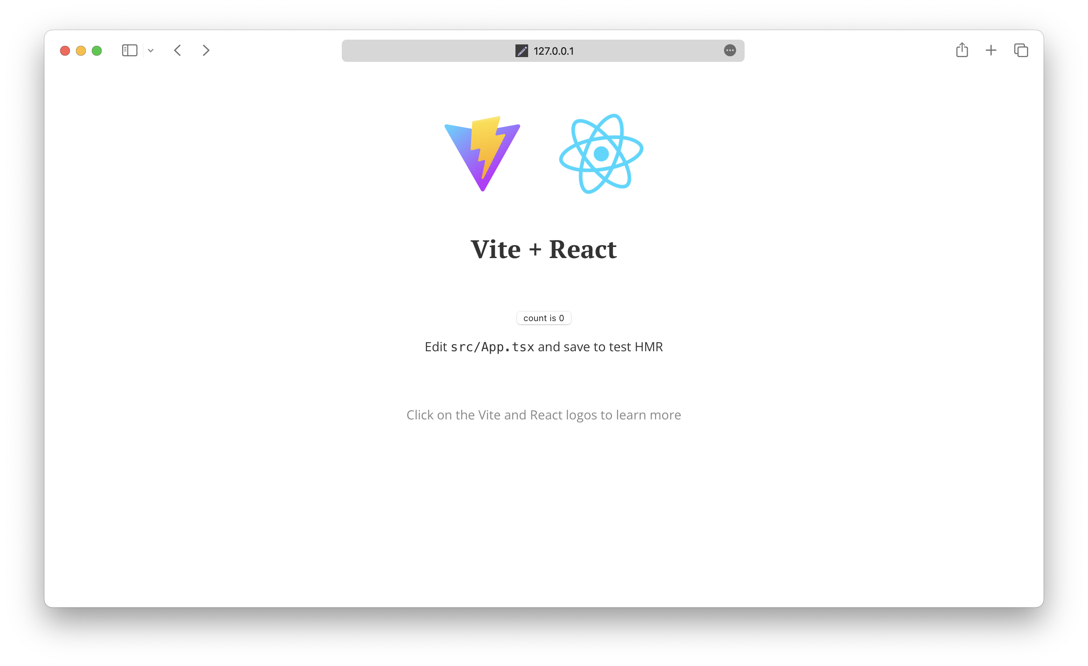
Task: Click the share/export icon in toolbar
Action: click(962, 50)
